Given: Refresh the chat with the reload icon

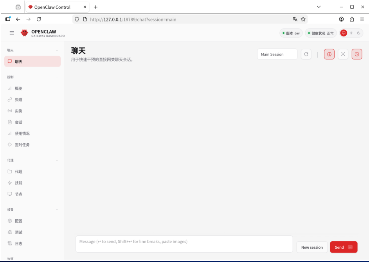Looking at the screenshot, I should [306, 54].
